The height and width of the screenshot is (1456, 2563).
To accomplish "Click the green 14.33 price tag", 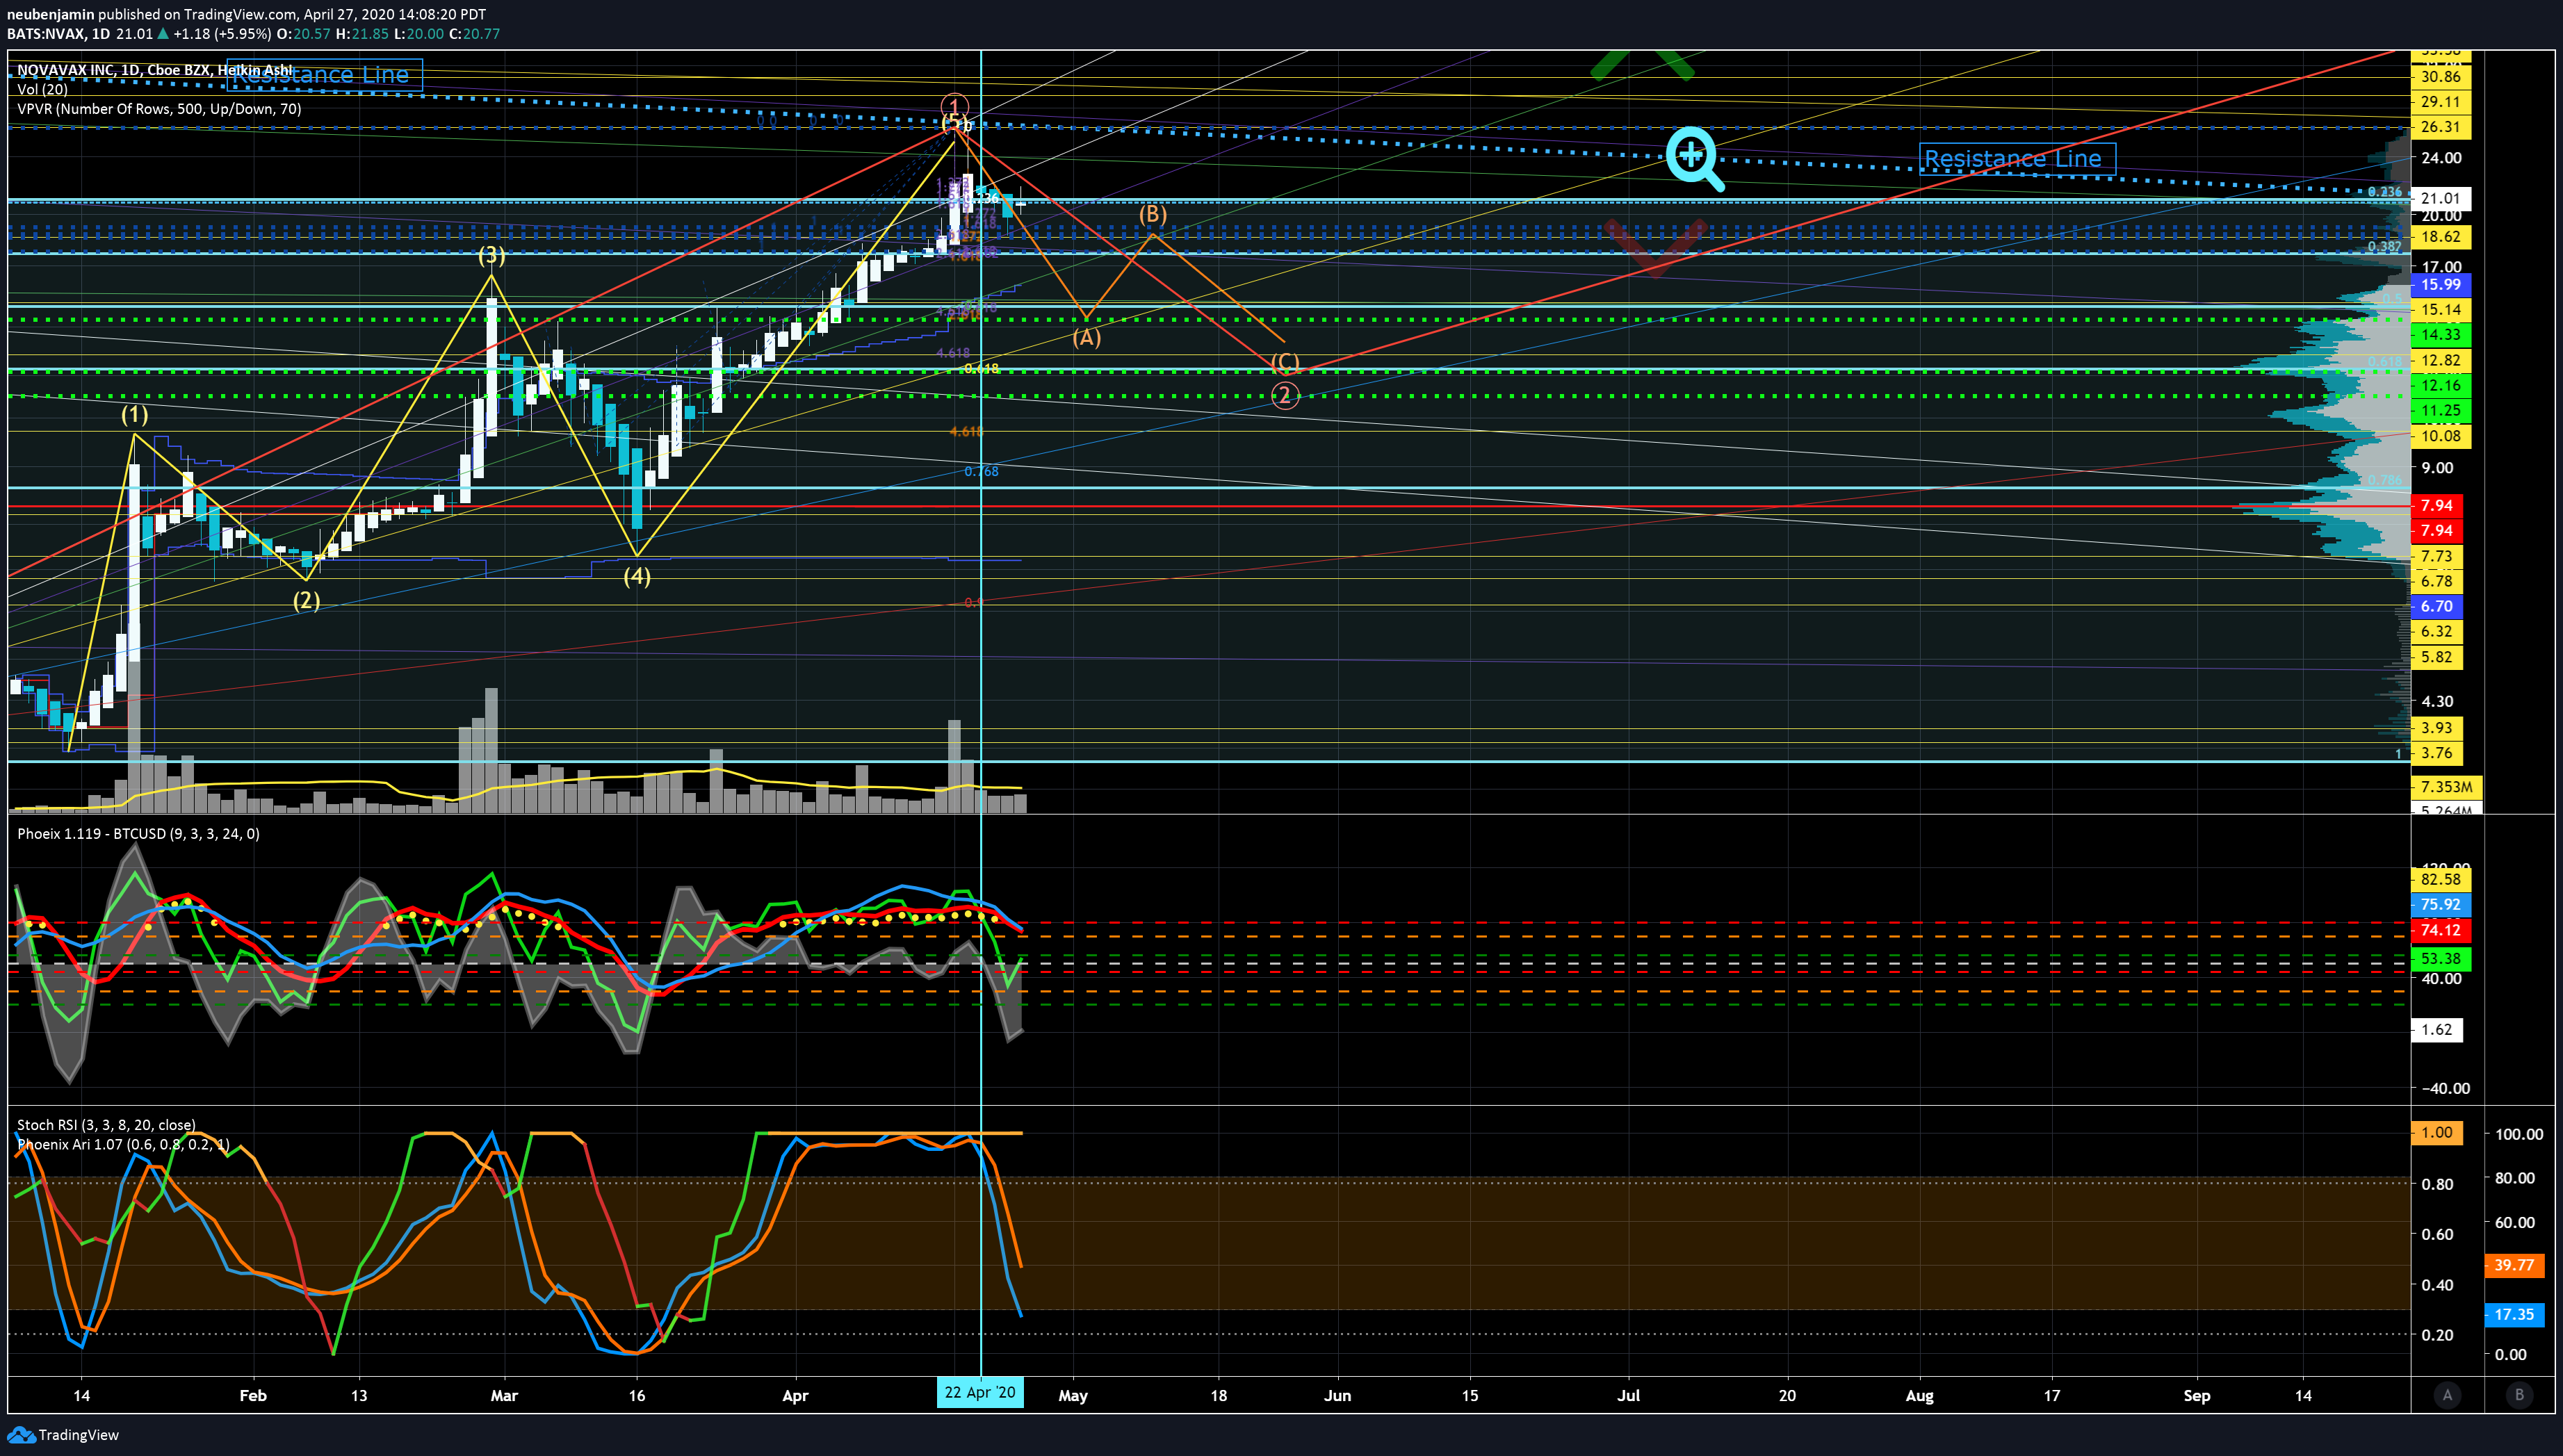I will 2440,335.
